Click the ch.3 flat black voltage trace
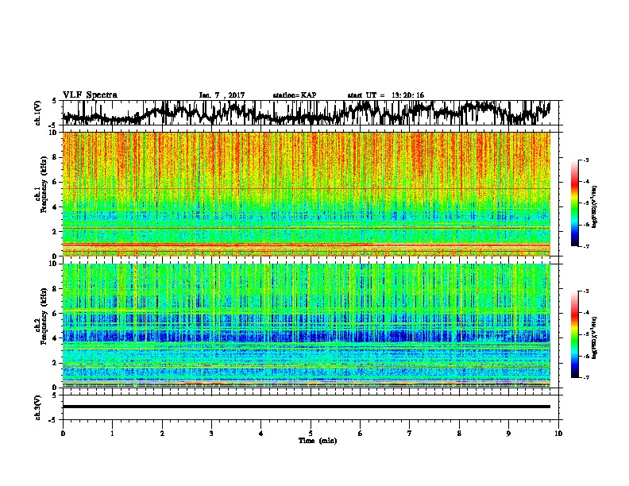Viewport: 629px width, 486px height. [x=307, y=407]
